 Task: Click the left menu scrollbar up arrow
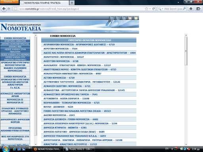36,35
